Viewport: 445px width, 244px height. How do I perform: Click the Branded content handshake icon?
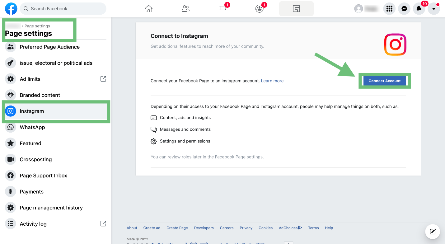coord(11,95)
